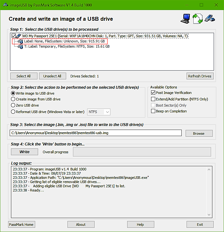Click the green arrows document icon
This screenshot has height=232, width=224.
point(198,19)
